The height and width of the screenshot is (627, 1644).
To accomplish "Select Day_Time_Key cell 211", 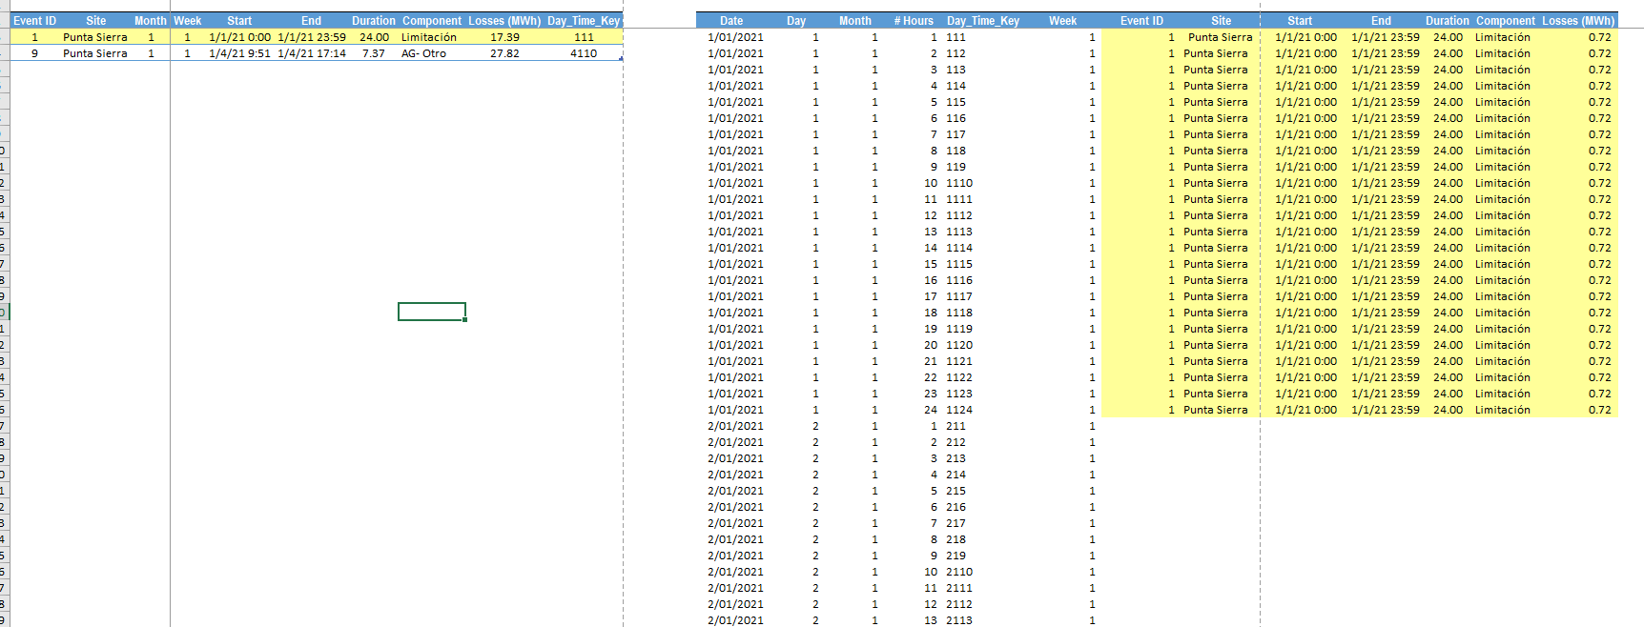I will pyautogui.click(x=956, y=426).
